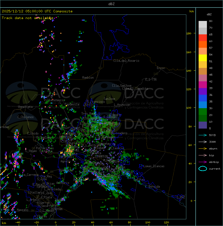223x226 pixels.
Task: Click the Divisadero label
Action: (x=119, y=133)
